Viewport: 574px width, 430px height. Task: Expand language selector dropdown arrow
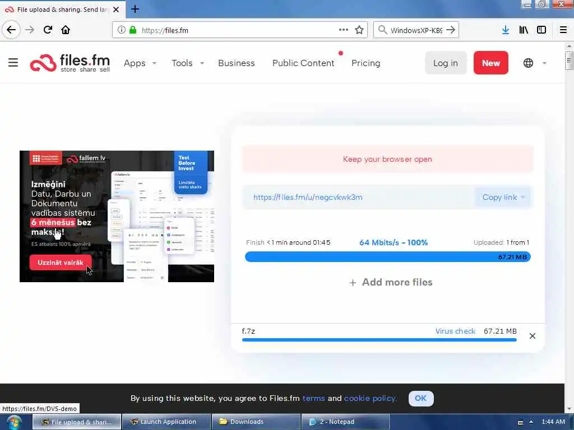point(544,63)
